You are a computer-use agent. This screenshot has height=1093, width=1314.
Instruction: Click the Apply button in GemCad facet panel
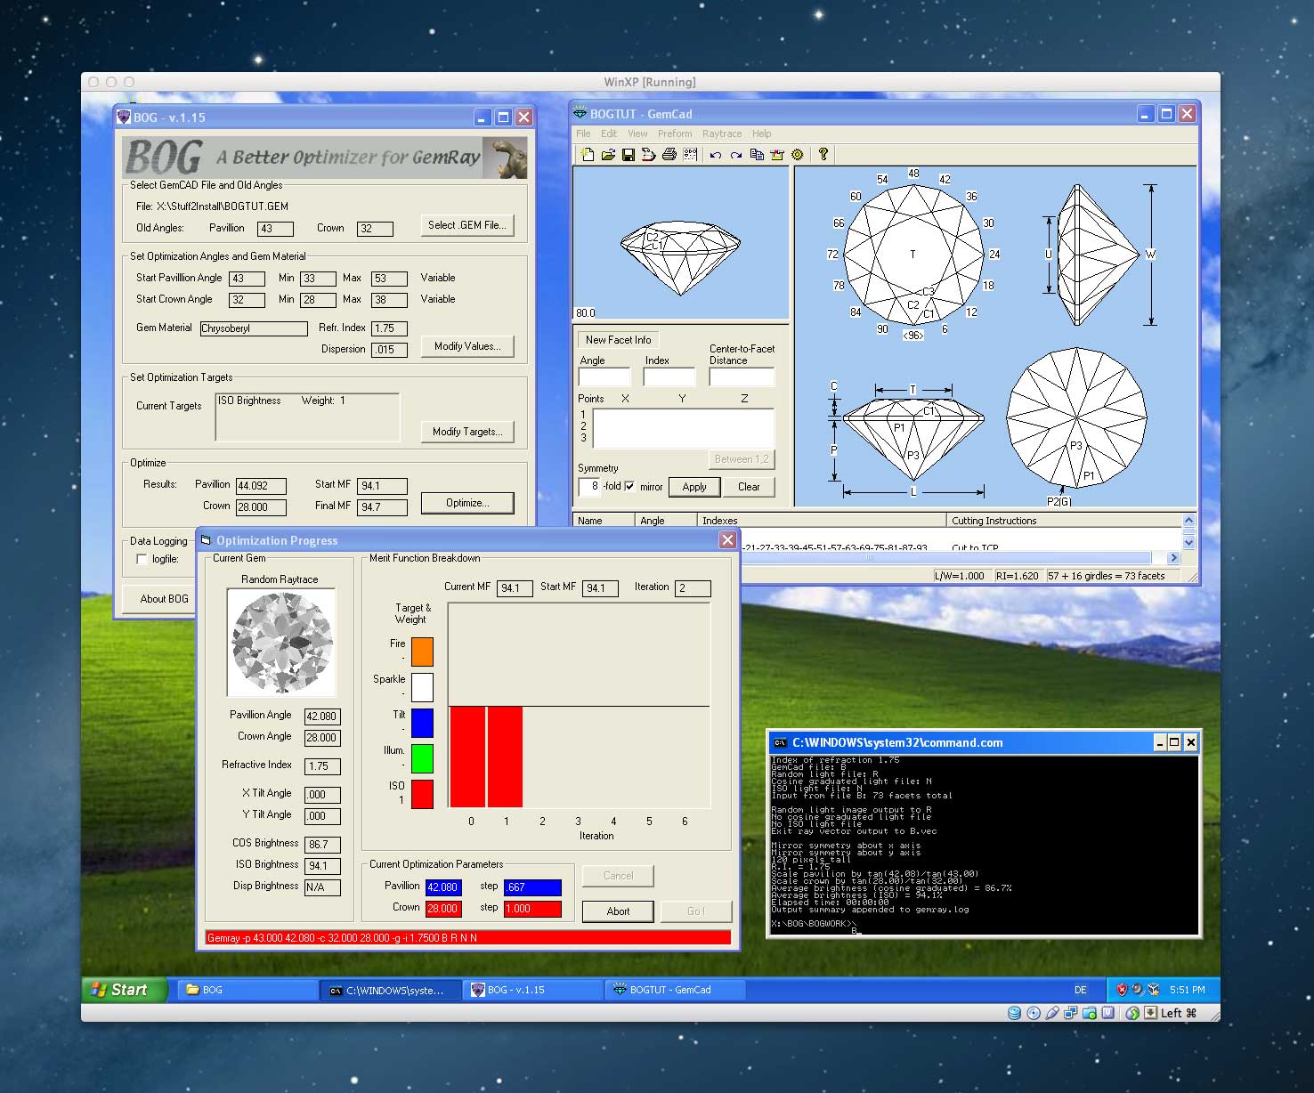point(694,487)
